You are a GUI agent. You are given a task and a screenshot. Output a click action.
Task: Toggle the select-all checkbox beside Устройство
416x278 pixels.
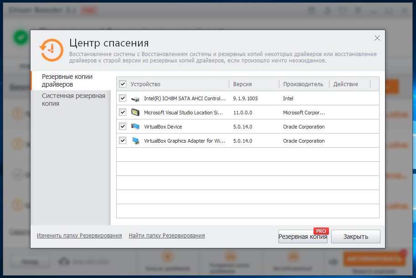pyautogui.click(x=123, y=84)
